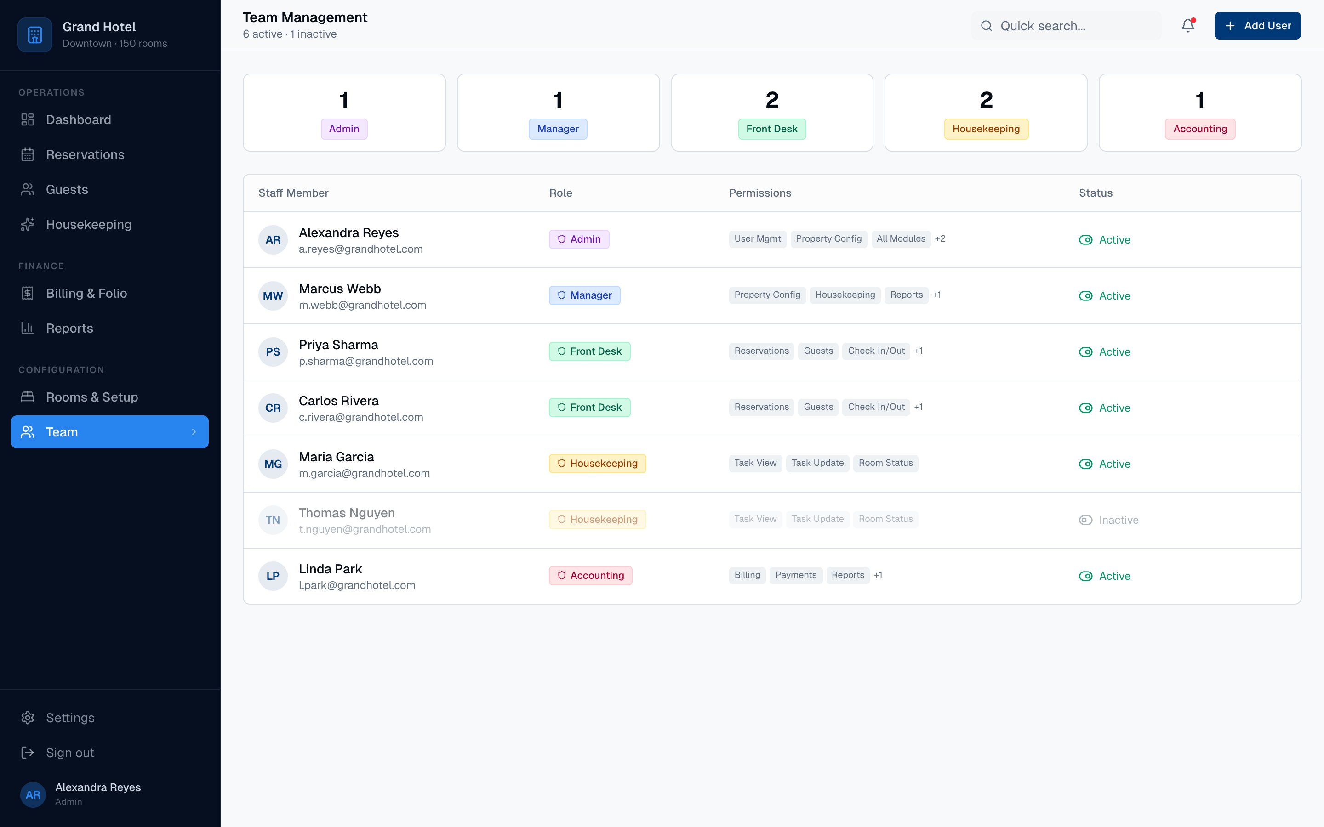Click Maria Garcia's Room Status tag

coord(885,463)
